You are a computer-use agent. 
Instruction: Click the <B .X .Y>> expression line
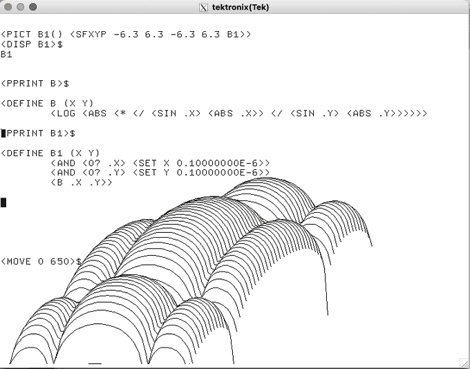82,182
